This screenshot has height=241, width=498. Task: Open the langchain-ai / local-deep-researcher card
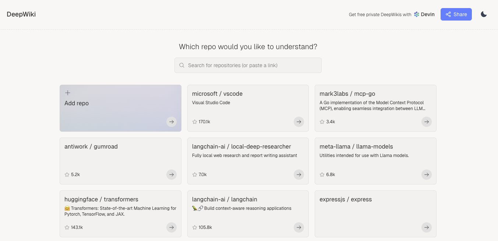pyautogui.click(x=248, y=161)
